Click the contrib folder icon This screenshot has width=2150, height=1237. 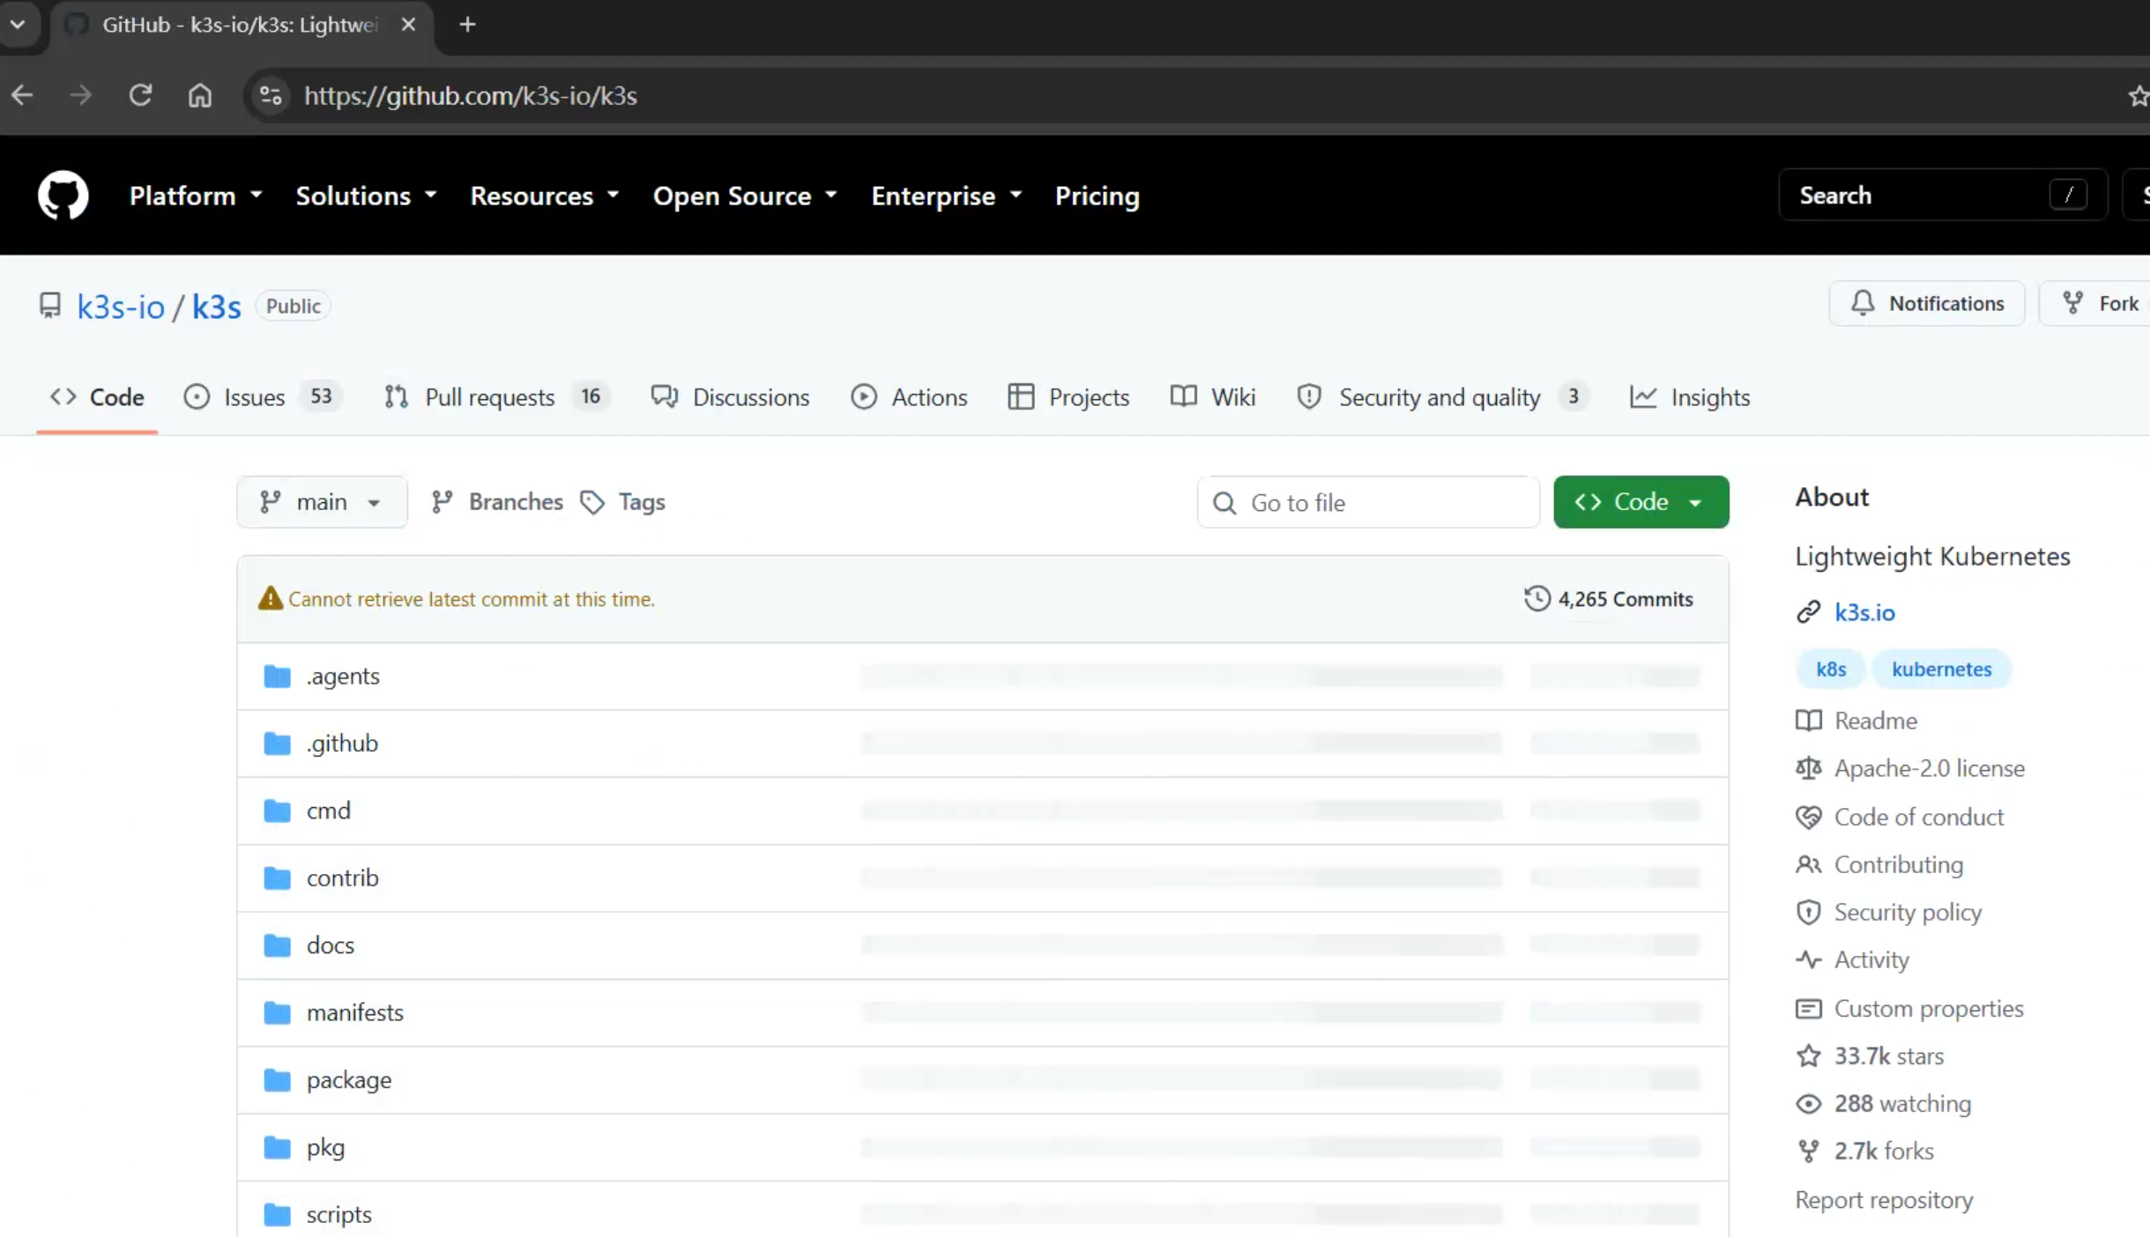coord(277,878)
